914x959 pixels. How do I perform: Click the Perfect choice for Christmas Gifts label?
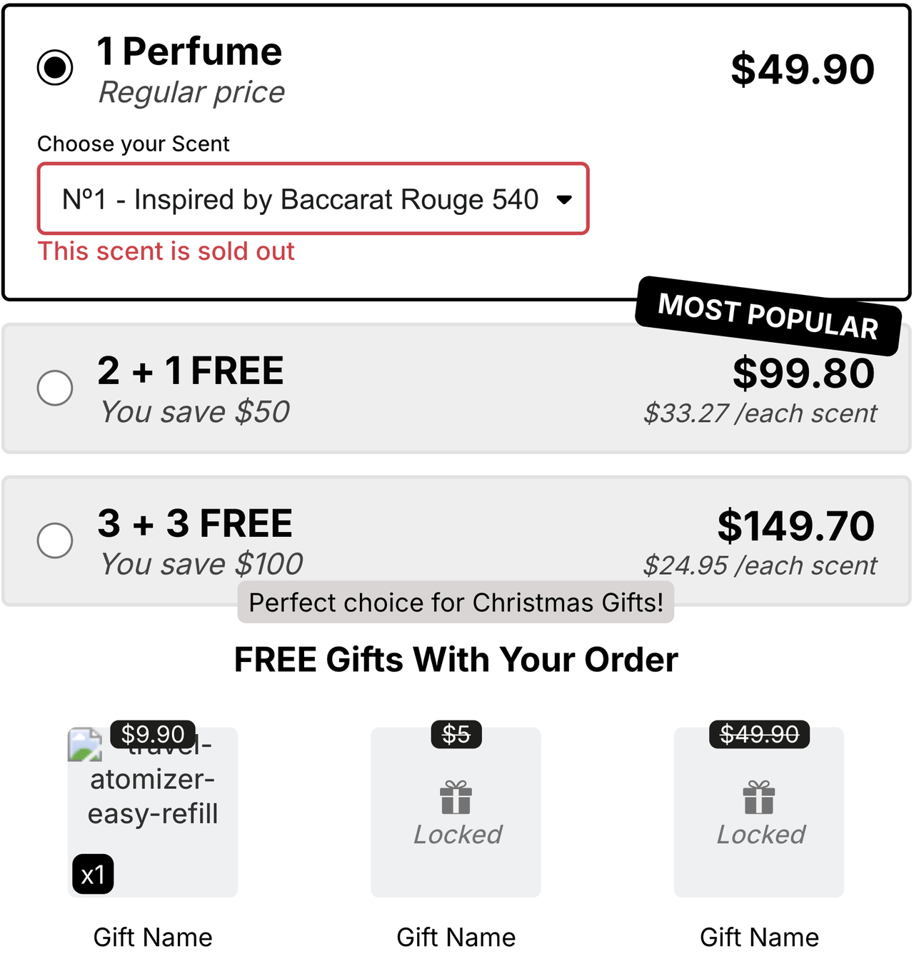pyautogui.click(x=456, y=603)
